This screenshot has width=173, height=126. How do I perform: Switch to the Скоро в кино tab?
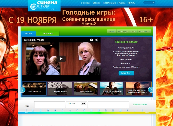[48, 33]
